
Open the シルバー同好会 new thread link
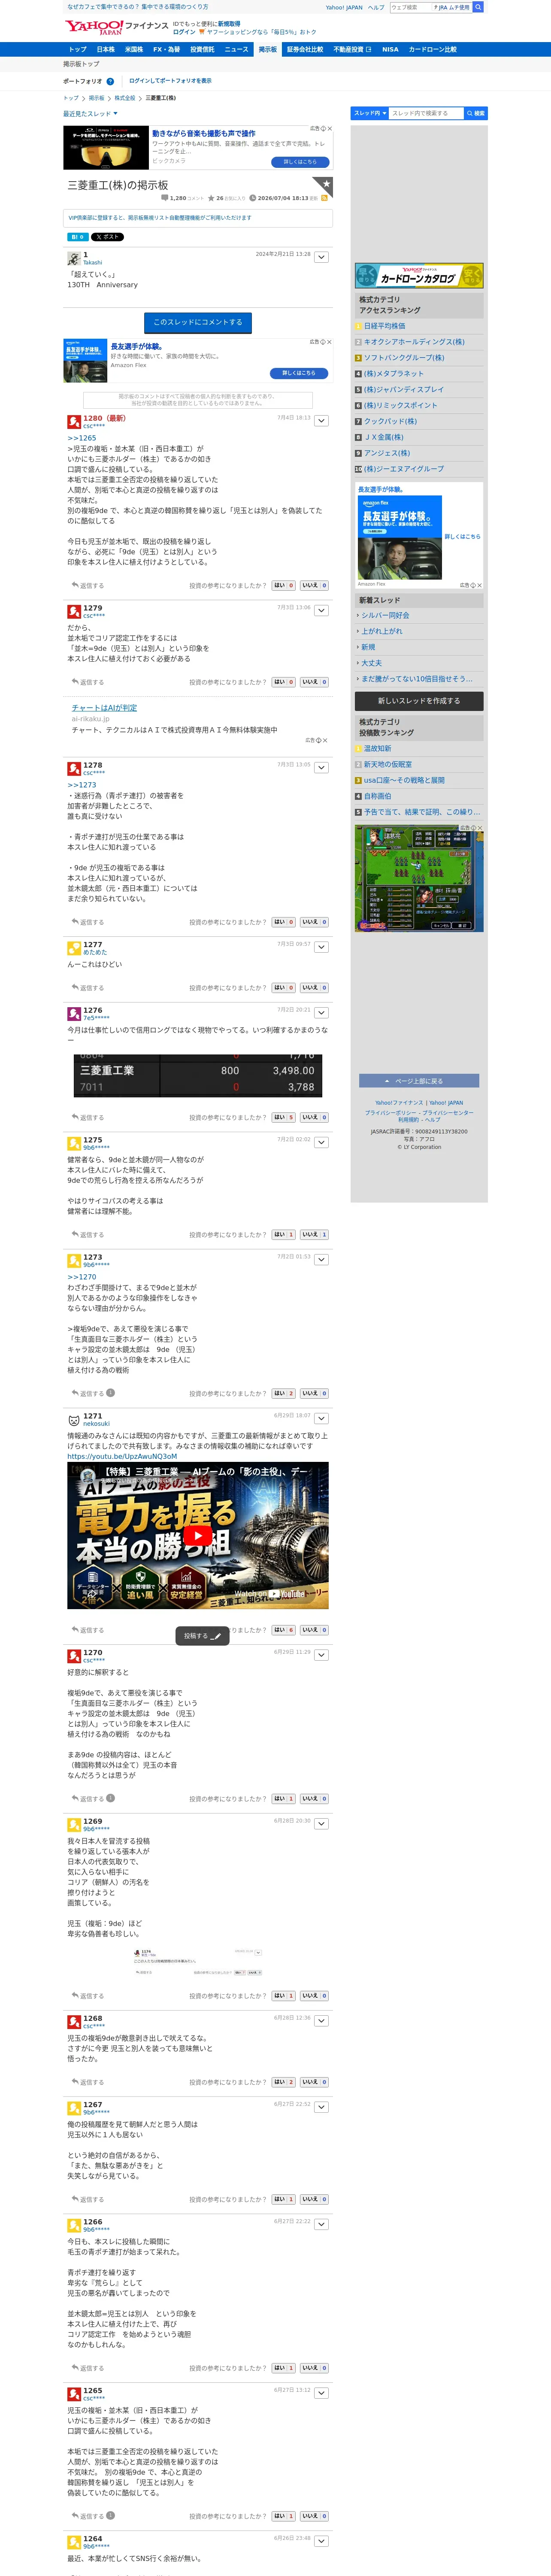pos(386,616)
